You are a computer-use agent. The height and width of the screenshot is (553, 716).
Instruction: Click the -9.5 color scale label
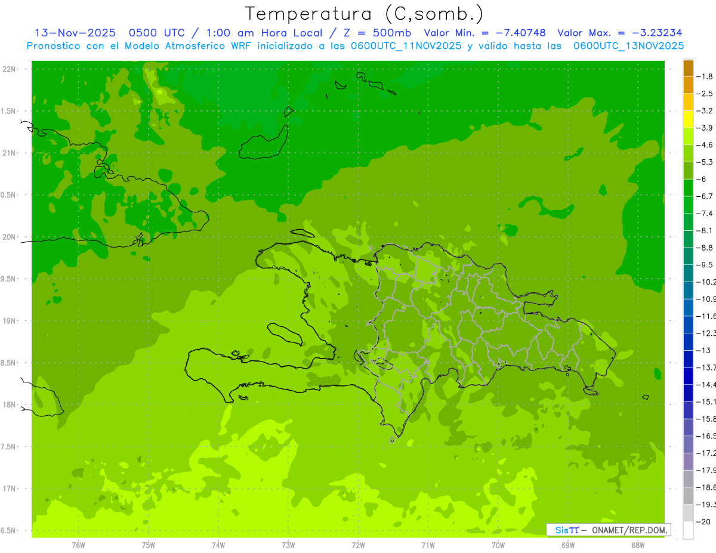[706, 265]
